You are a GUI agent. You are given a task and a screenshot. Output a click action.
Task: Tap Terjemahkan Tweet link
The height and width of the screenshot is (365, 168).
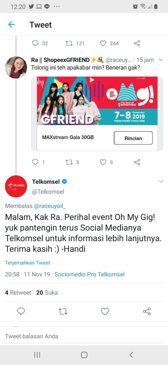pyautogui.click(x=28, y=263)
